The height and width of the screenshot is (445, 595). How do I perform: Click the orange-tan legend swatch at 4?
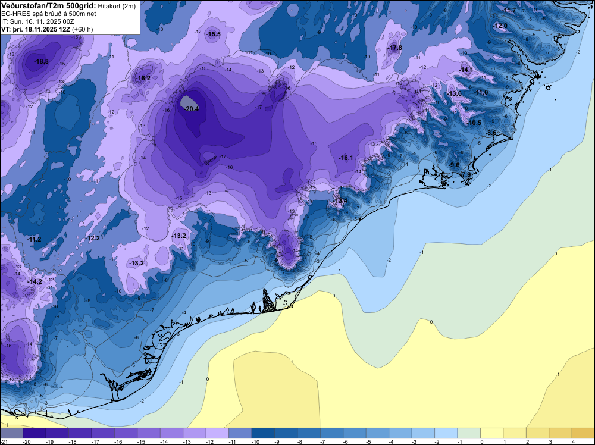[584, 433]
